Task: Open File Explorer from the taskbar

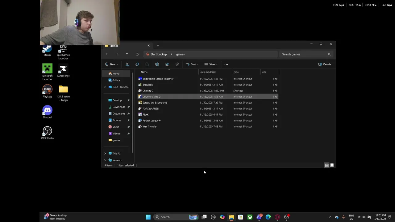Action: 231,217
